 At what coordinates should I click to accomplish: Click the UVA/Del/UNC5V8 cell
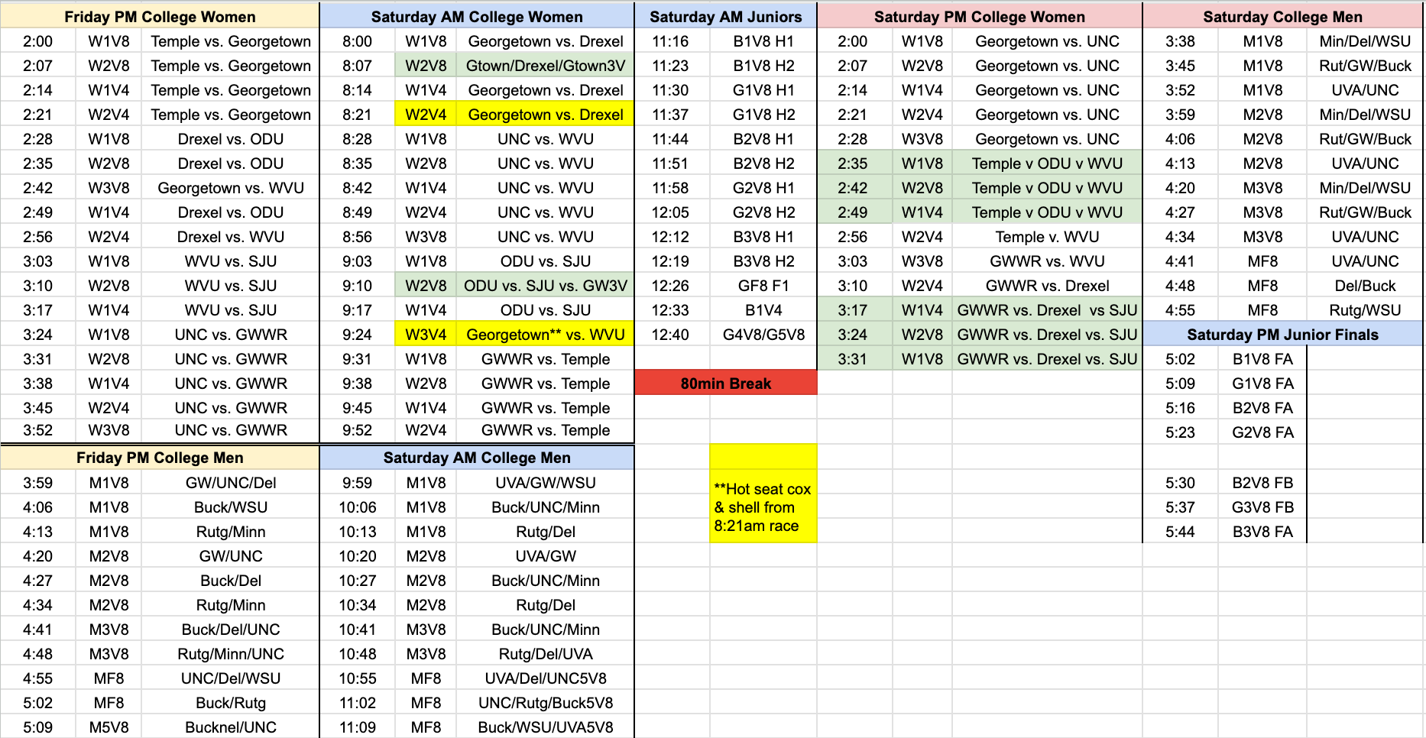[x=545, y=678]
